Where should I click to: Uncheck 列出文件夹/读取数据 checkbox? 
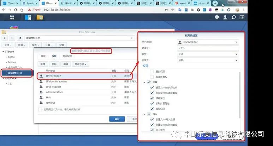[152, 93]
